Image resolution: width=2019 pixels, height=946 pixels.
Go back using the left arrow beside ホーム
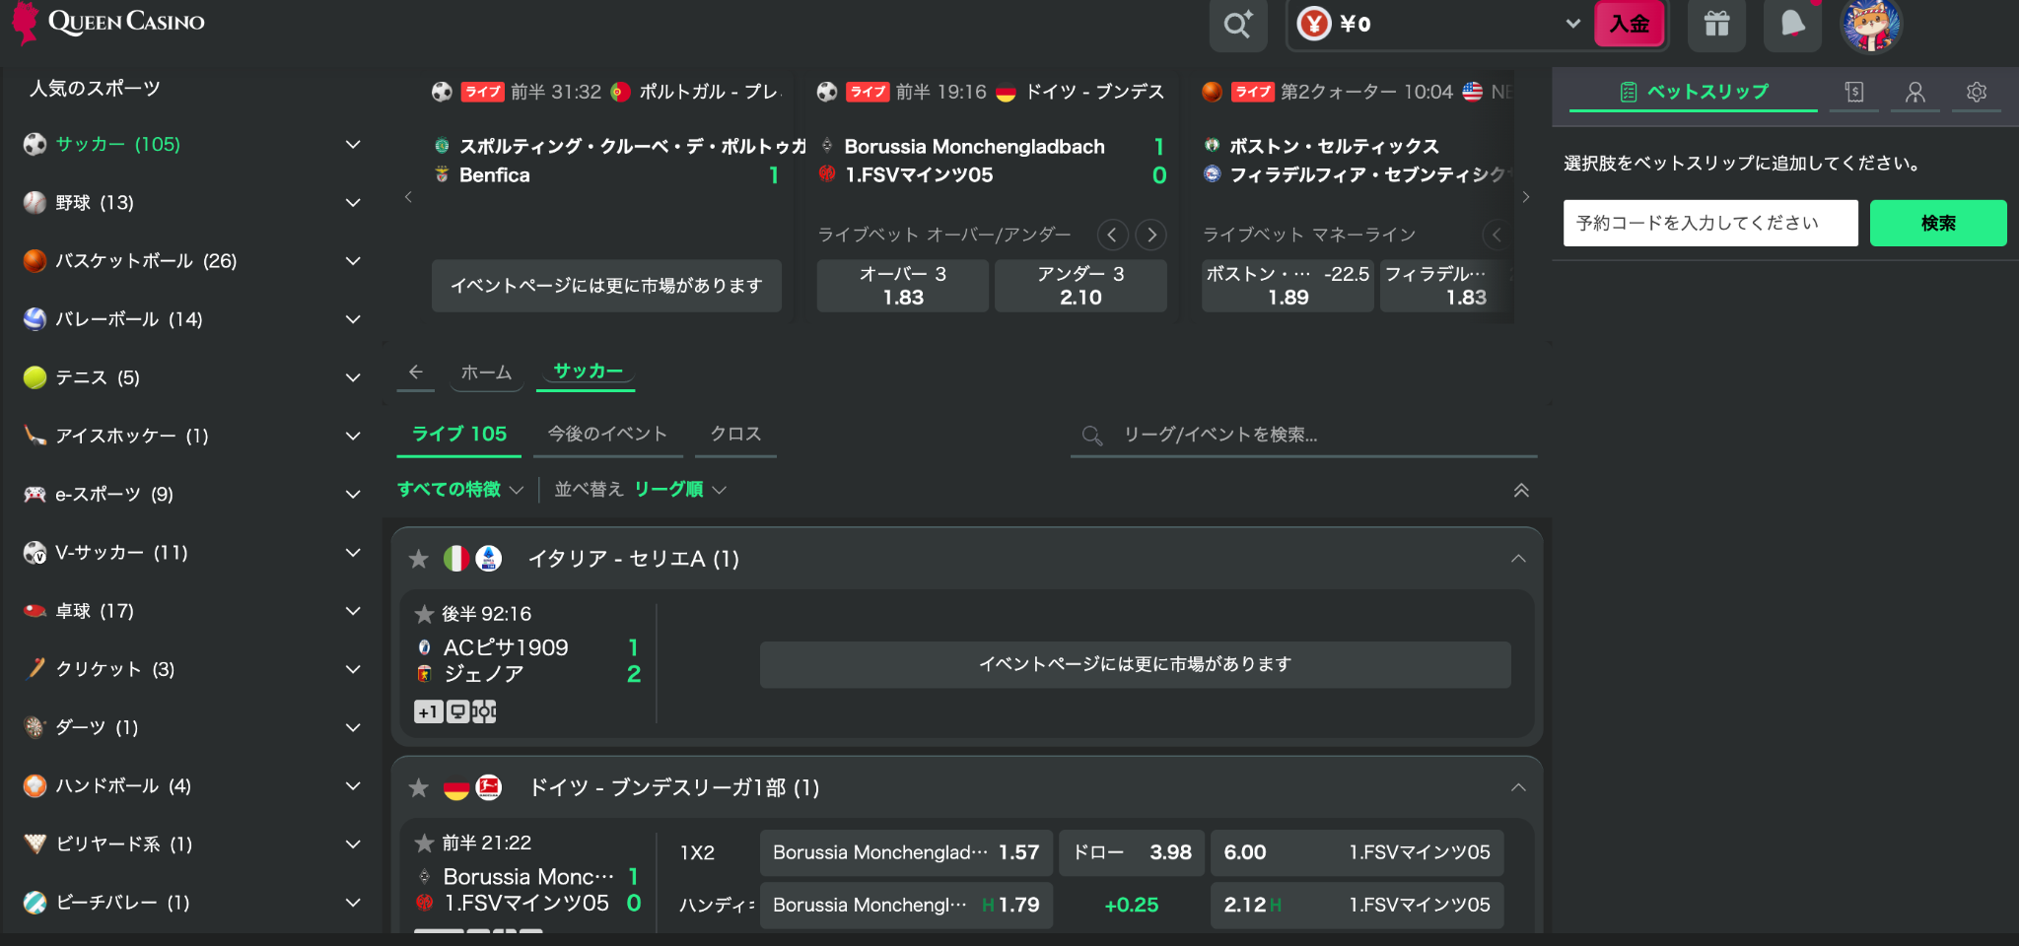pyautogui.click(x=415, y=372)
